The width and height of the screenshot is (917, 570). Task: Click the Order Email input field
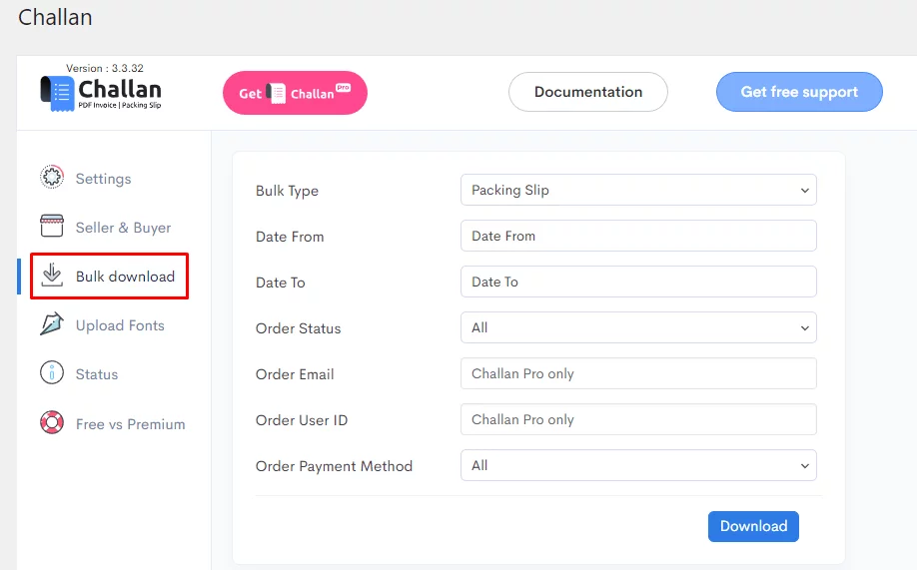click(x=638, y=373)
